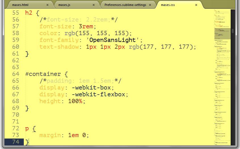This screenshot has height=149, width=240.
Task: Click the 'OpenSansLight' font name
Action: pyautogui.click(x=113, y=40)
